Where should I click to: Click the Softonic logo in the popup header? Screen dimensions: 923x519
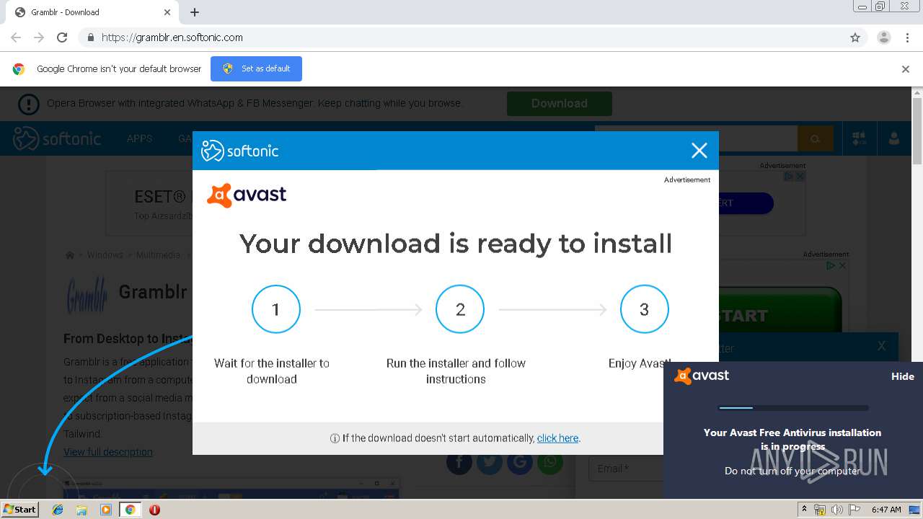pyautogui.click(x=239, y=151)
